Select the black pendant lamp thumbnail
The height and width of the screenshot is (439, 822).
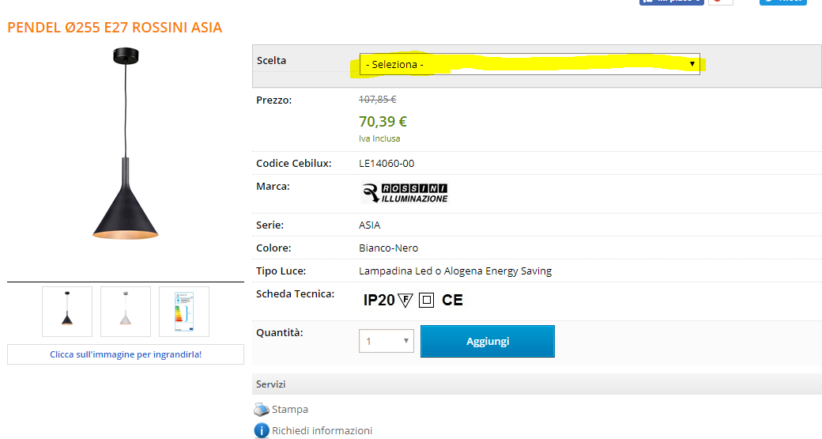[67, 312]
